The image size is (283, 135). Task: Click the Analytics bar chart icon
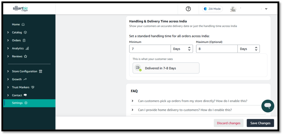click(x=27, y=48)
